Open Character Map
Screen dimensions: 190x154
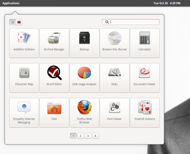pos(24,78)
